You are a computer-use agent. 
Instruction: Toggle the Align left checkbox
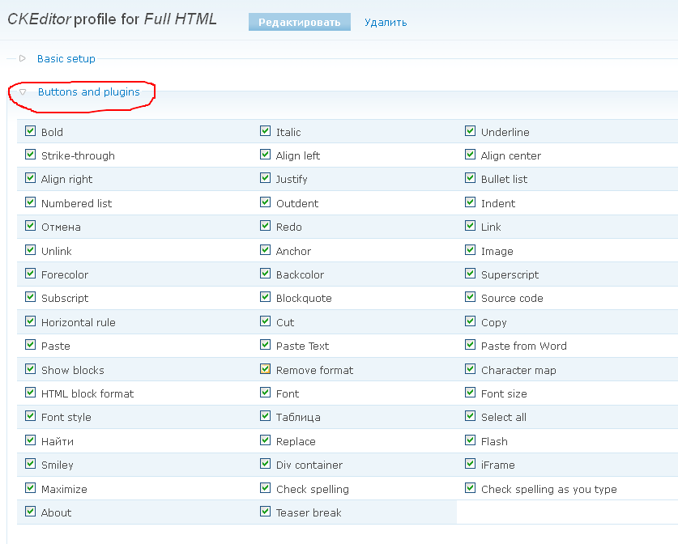click(265, 155)
